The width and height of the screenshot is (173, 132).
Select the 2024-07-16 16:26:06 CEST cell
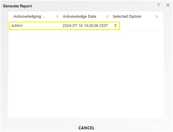tap(85, 25)
